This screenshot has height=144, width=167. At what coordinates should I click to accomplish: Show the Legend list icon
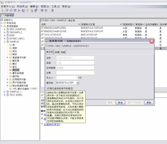coord(46,10)
